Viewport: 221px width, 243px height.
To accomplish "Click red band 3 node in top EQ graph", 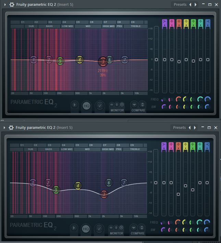I will pos(103,62).
